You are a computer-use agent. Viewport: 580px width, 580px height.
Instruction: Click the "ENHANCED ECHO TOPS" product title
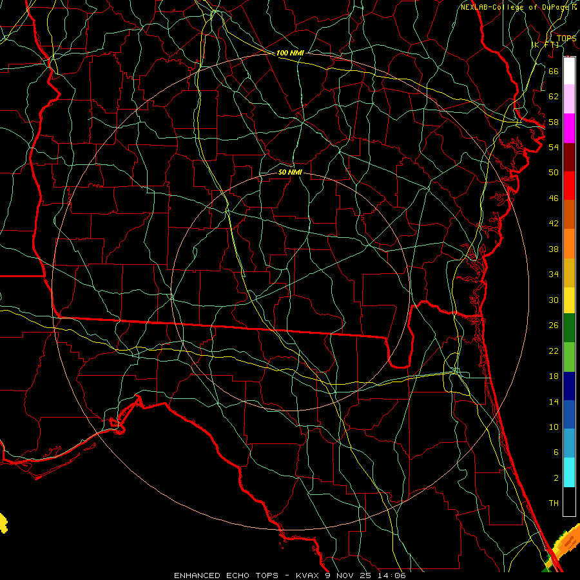pos(226,575)
